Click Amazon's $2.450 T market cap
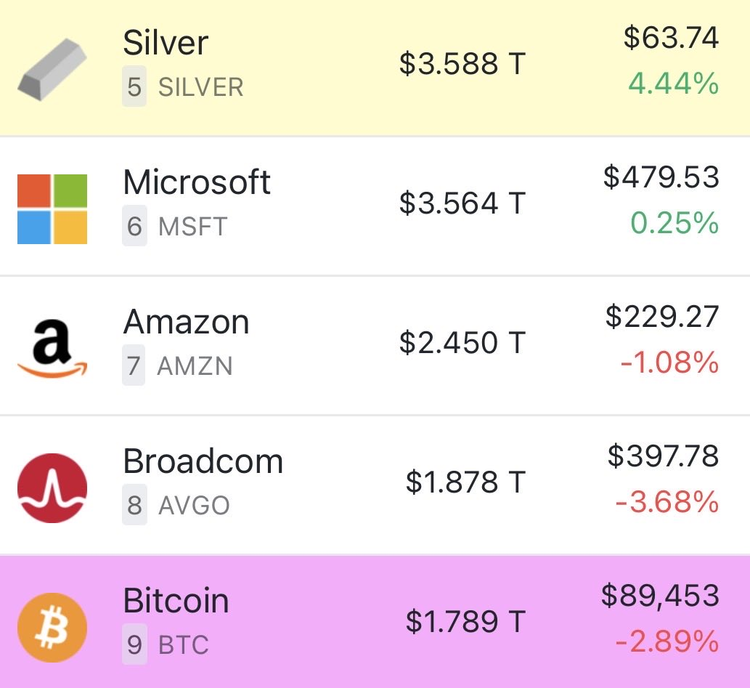This screenshot has width=750, height=688. pos(462,343)
